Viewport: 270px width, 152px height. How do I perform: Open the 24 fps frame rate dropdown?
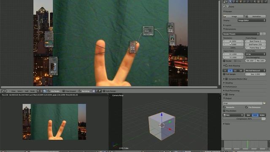pyautogui.click(x=255, y=54)
